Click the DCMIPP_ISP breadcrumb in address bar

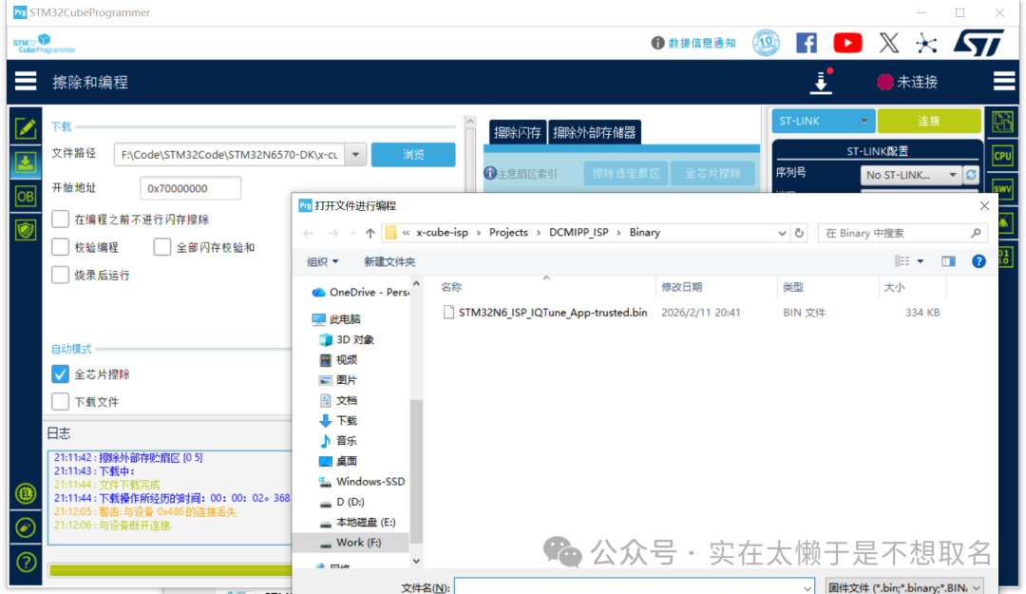pos(579,233)
